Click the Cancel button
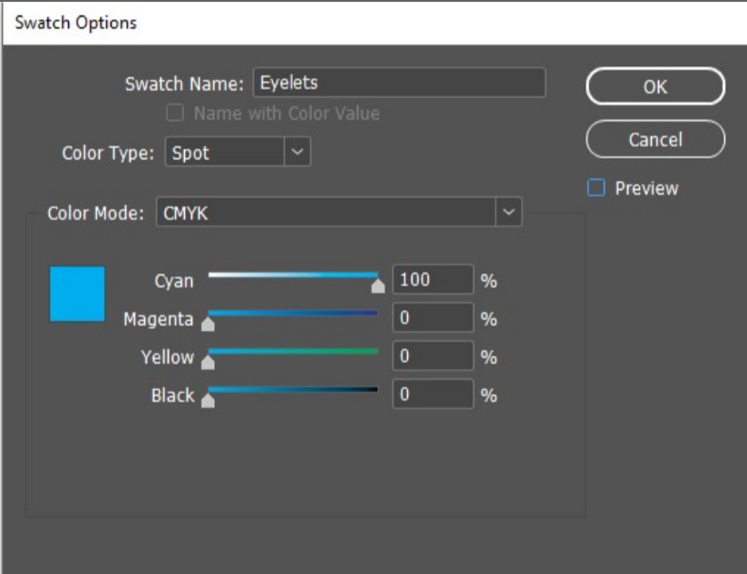 655,139
